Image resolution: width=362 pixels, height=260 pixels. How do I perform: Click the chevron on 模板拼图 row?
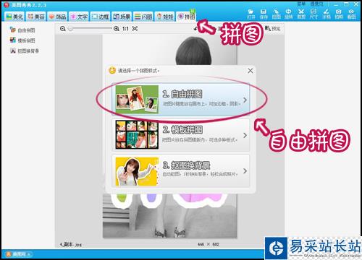pos(245,135)
